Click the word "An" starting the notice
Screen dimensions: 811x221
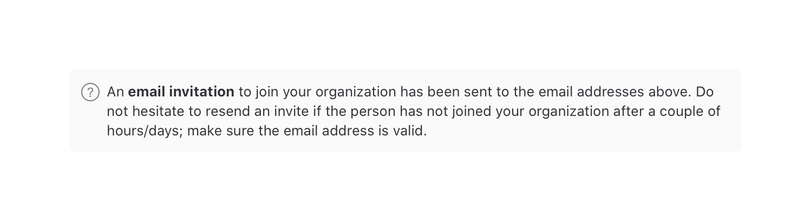[115, 92]
